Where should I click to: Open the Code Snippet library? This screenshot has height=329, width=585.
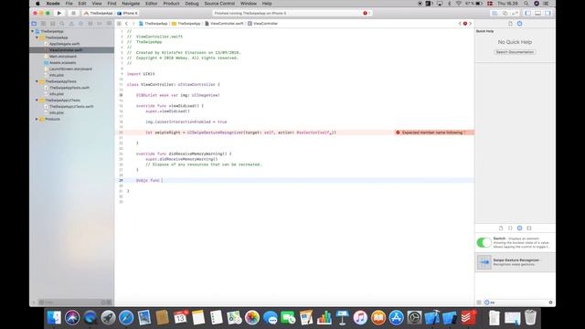pyautogui.click(x=510, y=228)
